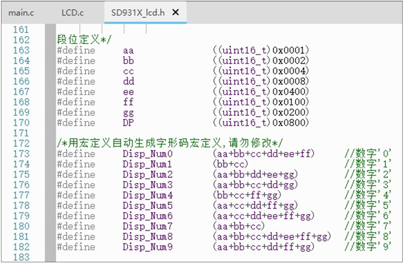Click macro name dd on line 166
The height and width of the screenshot is (263, 404).
(128, 81)
